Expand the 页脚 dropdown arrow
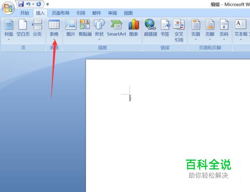Image resolution: width=250 pixels, height=192 pixels. tap(210, 39)
